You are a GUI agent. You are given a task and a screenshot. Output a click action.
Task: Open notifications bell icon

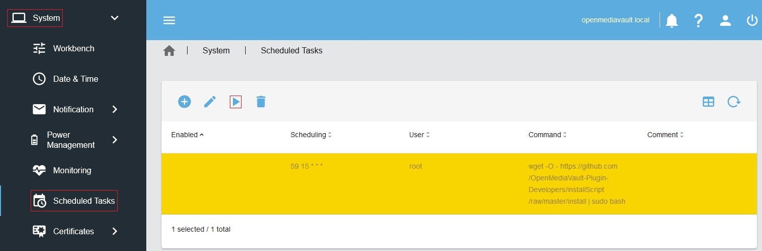[672, 20]
